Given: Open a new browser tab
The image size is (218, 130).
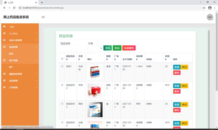Looking at the screenshot, I should (x=42, y=3).
